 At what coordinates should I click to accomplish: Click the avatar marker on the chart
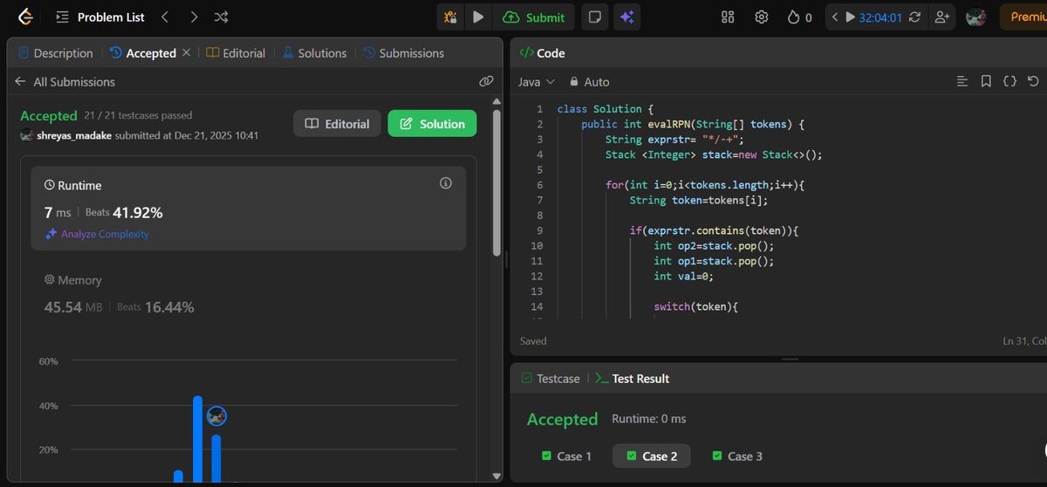click(x=216, y=416)
